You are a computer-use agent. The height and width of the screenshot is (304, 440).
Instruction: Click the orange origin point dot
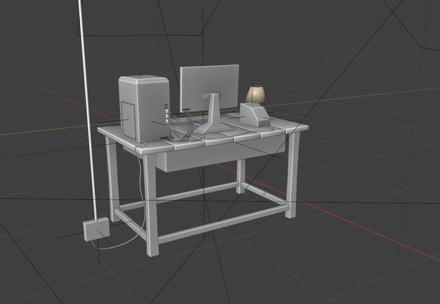[x=264, y=194]
